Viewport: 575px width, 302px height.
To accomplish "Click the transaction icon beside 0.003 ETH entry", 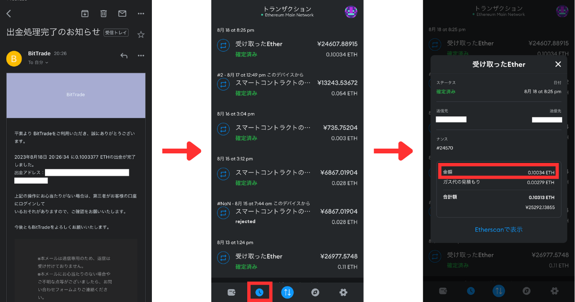I will (x=223, y=129).
